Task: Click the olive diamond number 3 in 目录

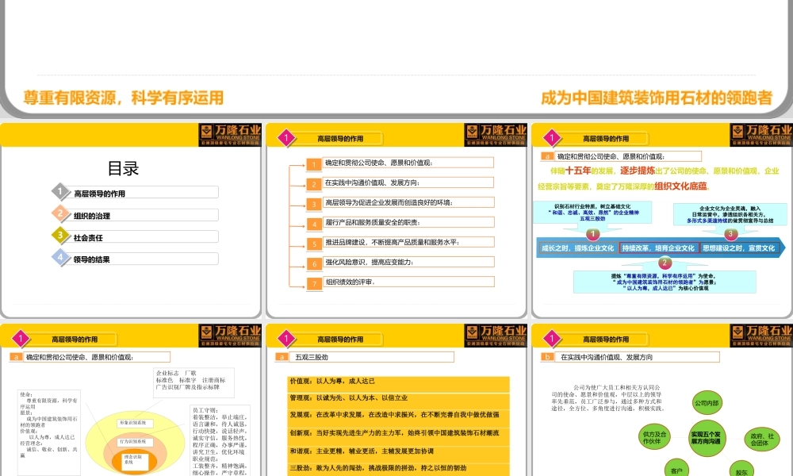Action: 60,235
